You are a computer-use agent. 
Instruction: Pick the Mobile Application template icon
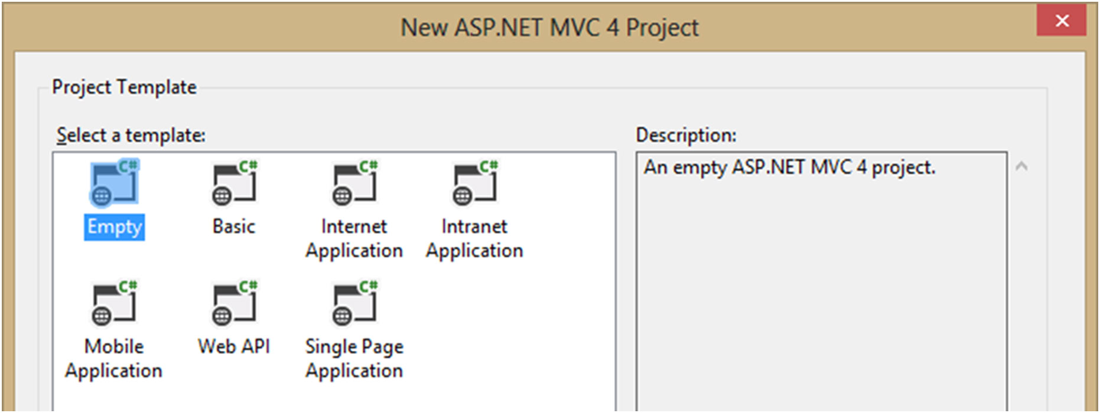point(114,304)
